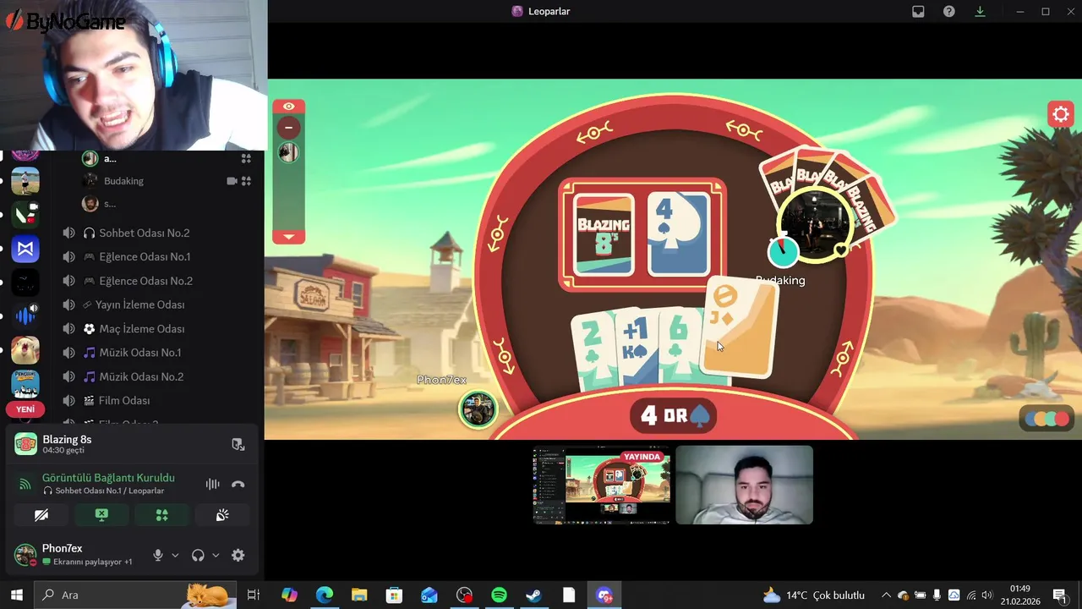This screenshot has height=609, width=1082.
Task: Join Eğlence Odası No.1 voice channel
Action: pos(144,256)
